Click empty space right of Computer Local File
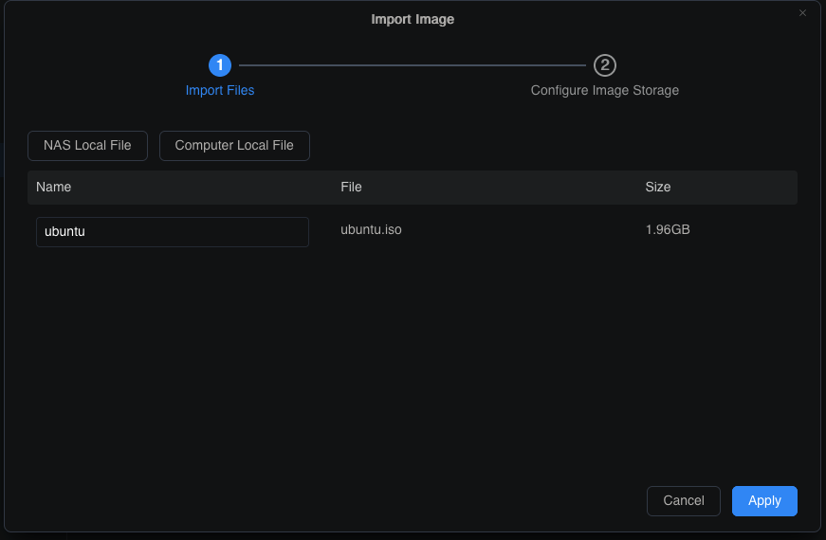Screen dimensions: 826x540 pos(550,146)
